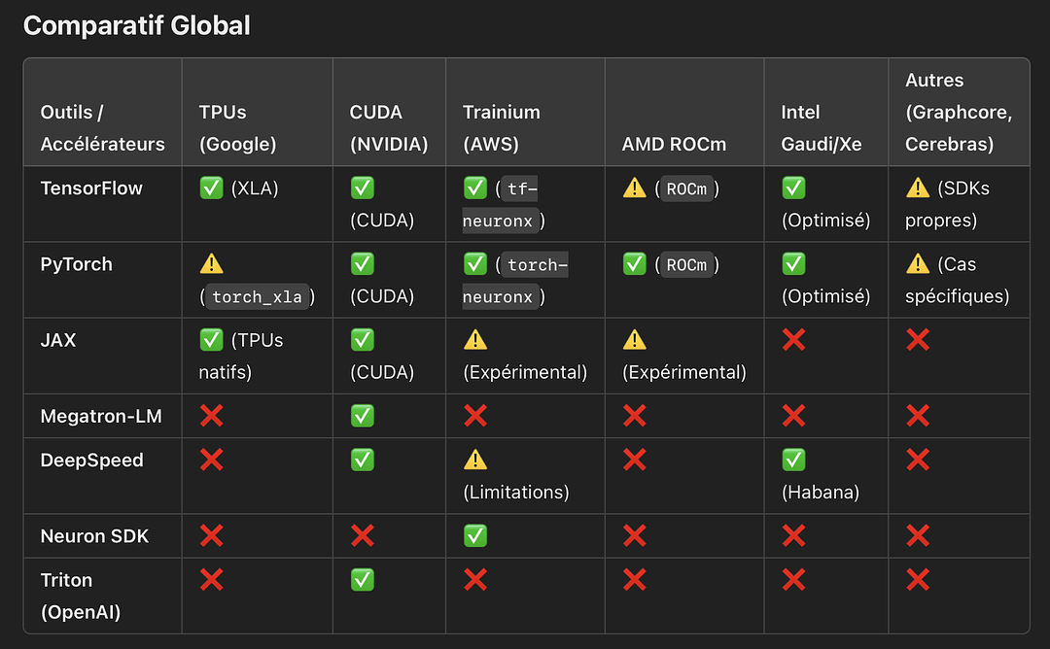Click the warning icon above "(Limitations)"
This screenshot has height=649, width=1050.
pyautogui.click(x=475, y=460)
